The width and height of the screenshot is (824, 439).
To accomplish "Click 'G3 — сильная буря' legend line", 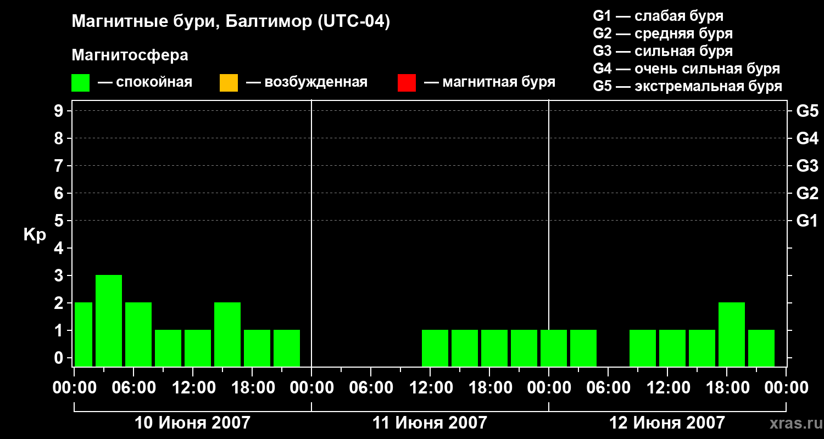I will (662, 51).
